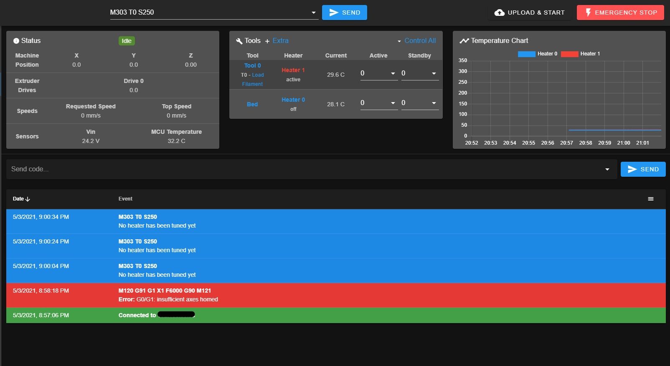Viewport: 670px width, 366px height.
Task: Click the paper plane icon in top Send
Action: pyautogui.click(x=333, y=13)
